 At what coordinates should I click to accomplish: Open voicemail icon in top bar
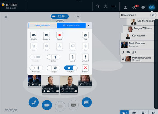point(113,7)
